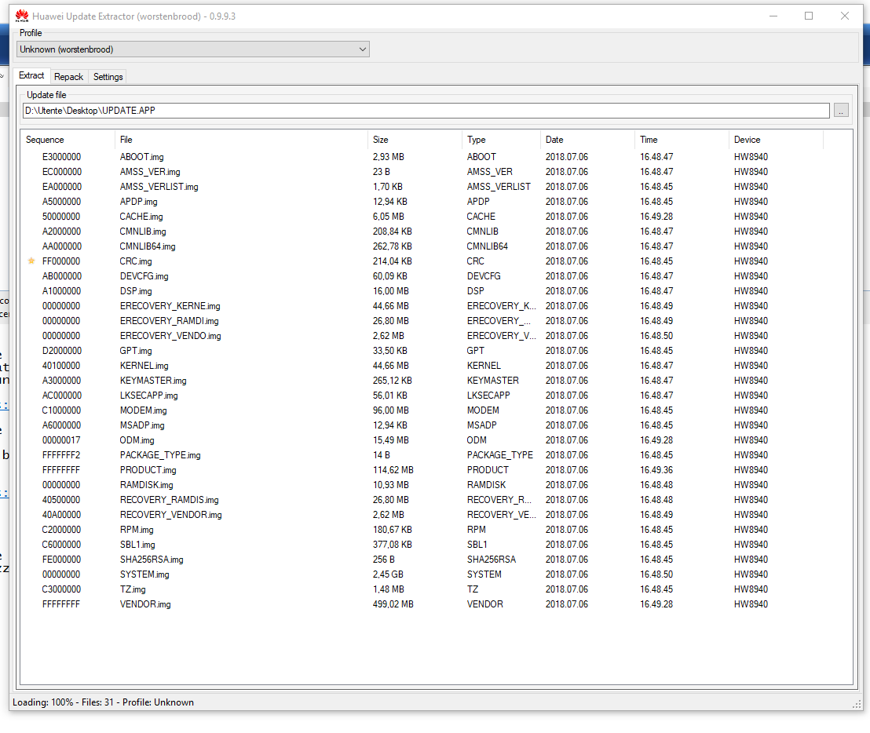Select the RECOVERY_VENDOR.img file entry
Viewport: 870px width, 733px height.
point(171,516)
